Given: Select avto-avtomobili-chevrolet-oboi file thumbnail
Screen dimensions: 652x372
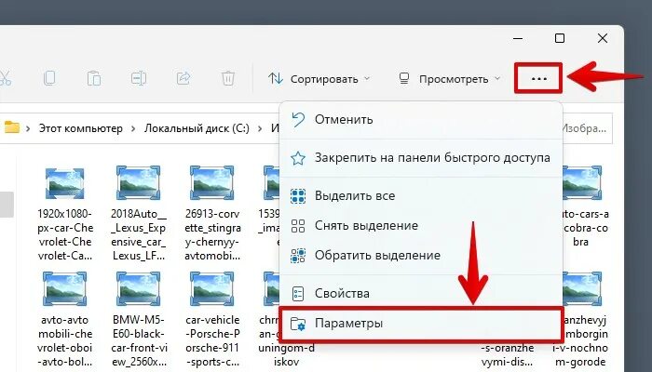Looking at the screenshot, I should pyautogui.click(x=64, y=289).
